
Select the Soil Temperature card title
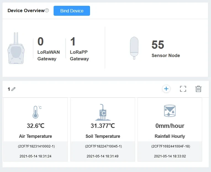coord(103,136)
